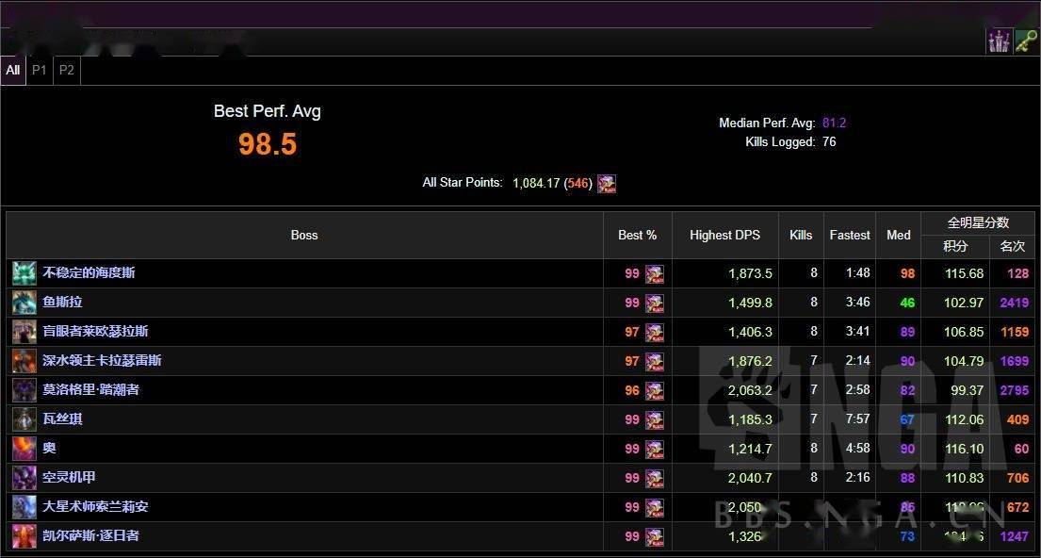1041x558 pixels.
Task: Click the boss portrait icon for 不稳定的海度斯
Action: pos(24,273)
